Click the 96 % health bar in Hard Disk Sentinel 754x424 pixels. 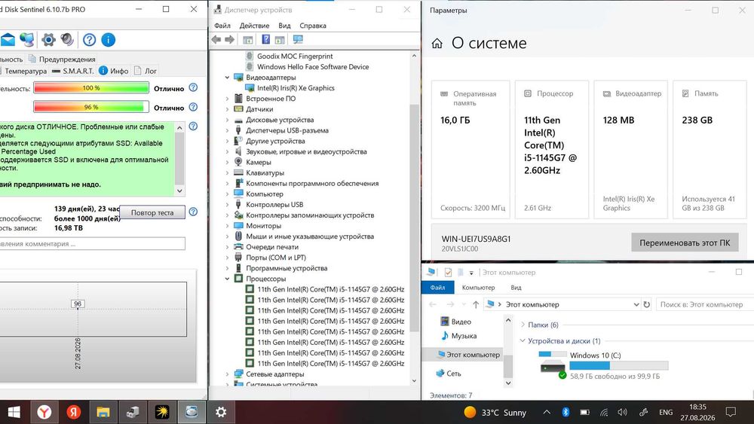pos(91,107)
